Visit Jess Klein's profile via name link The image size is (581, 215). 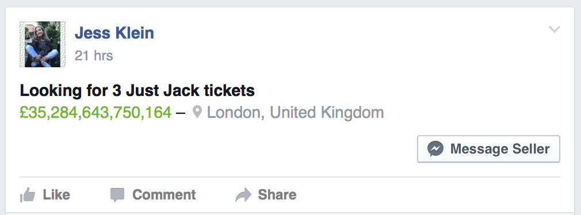tap(114, 33)
